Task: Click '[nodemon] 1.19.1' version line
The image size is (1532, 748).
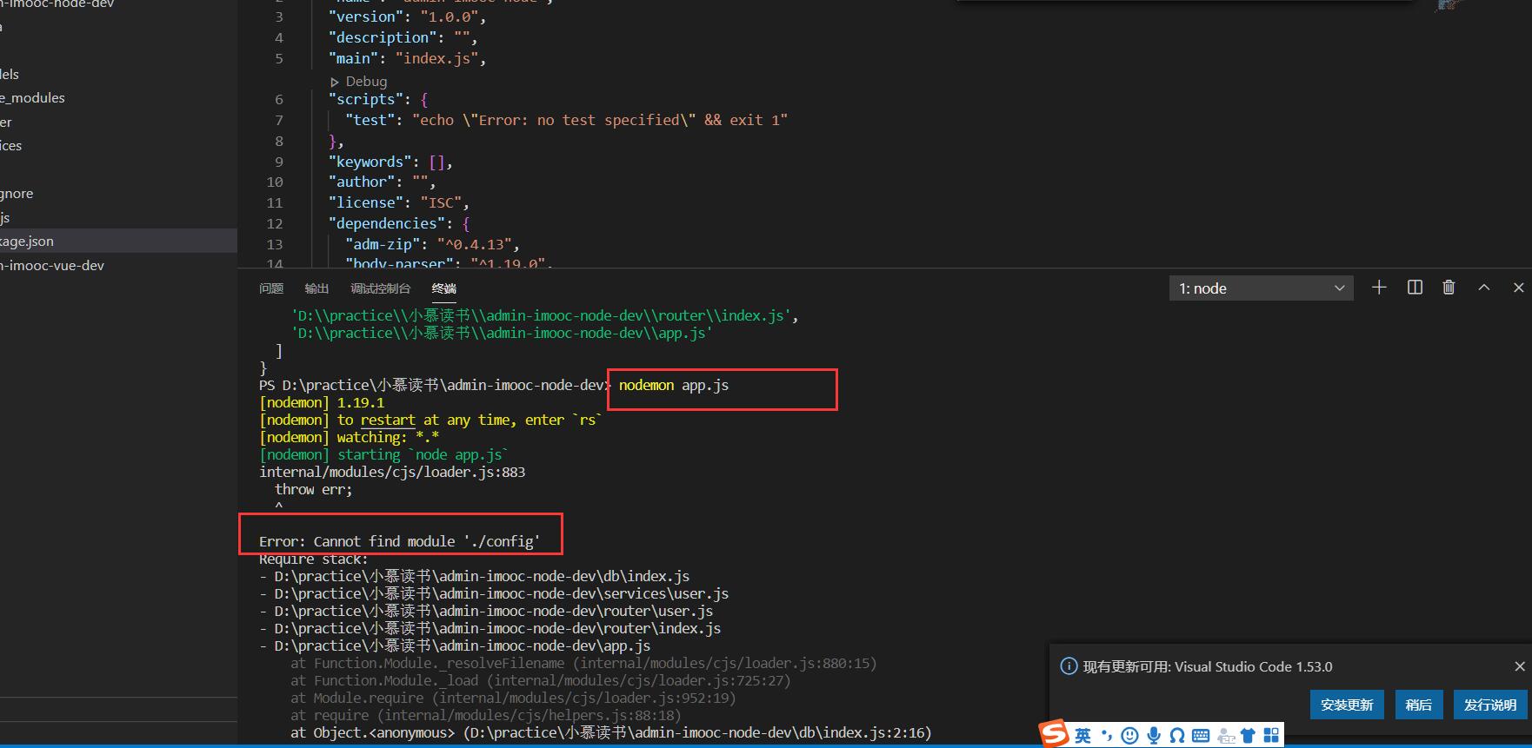Action: coord(322,402)
